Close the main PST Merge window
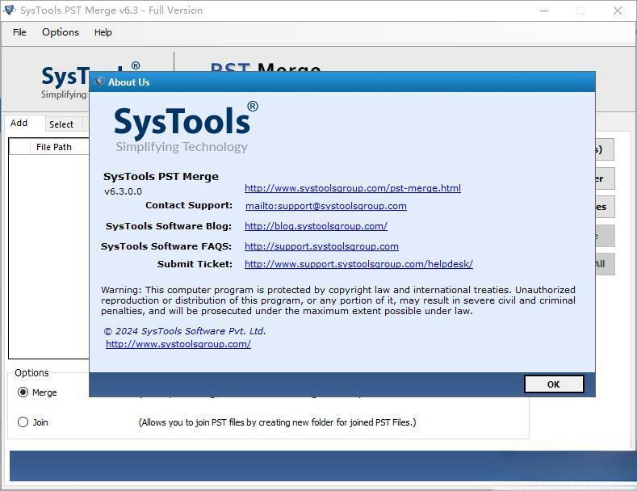Screen dimensions: 637x491 [618, 10]
